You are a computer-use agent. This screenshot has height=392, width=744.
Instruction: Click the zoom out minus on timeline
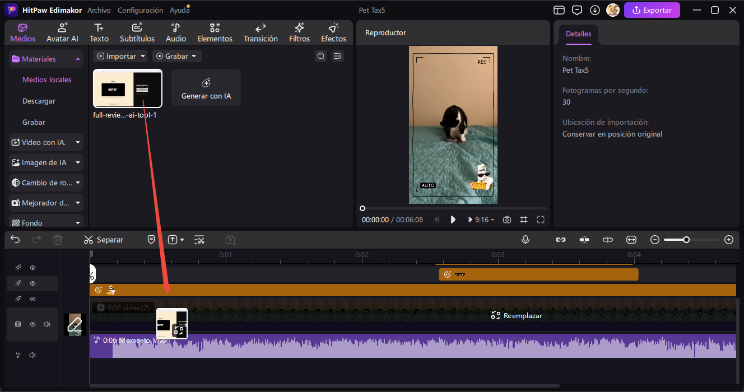tap(655, 240)
